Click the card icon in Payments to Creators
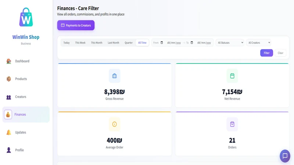The height and width of the screenshot is (165, 294). coord(62,25)
